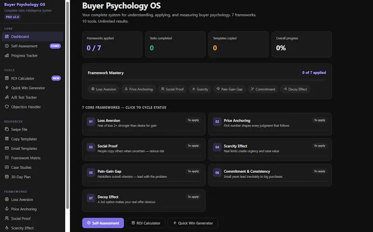Viewport: 373px width, 232px height.
Task: Click the A/B Test Tracker icon
Action: 7,97
